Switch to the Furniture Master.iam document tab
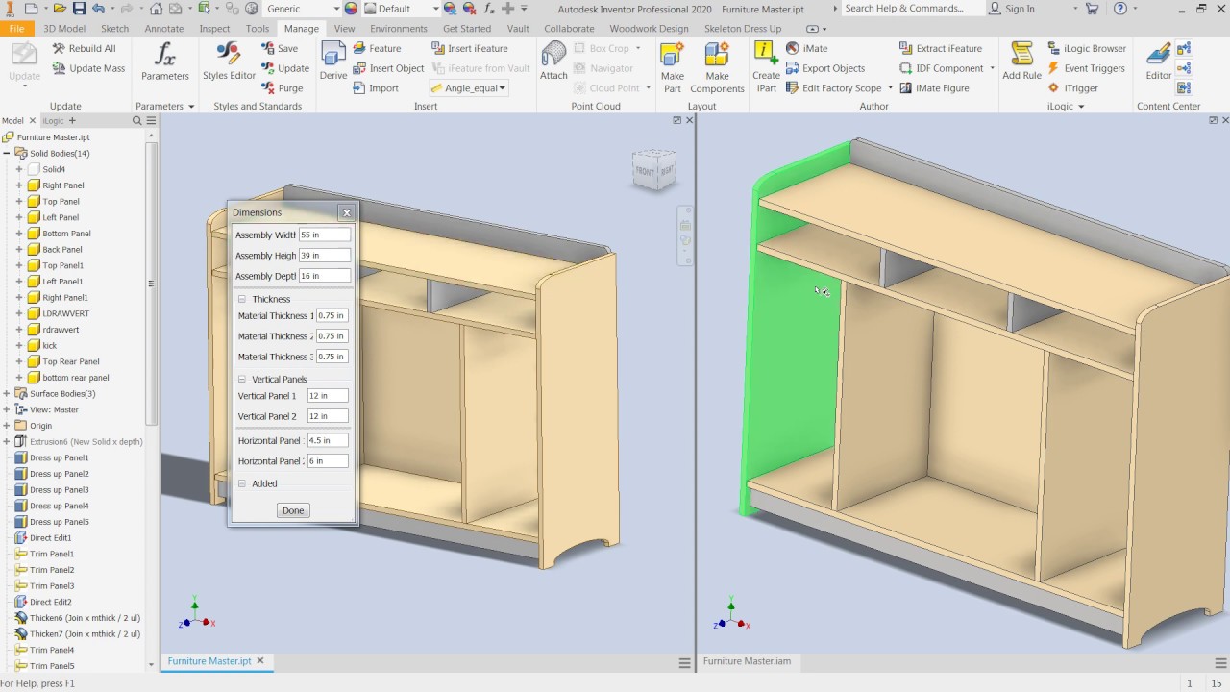Image resolution: width=1230 pixels, height=692 pixels. coord(749,661)
